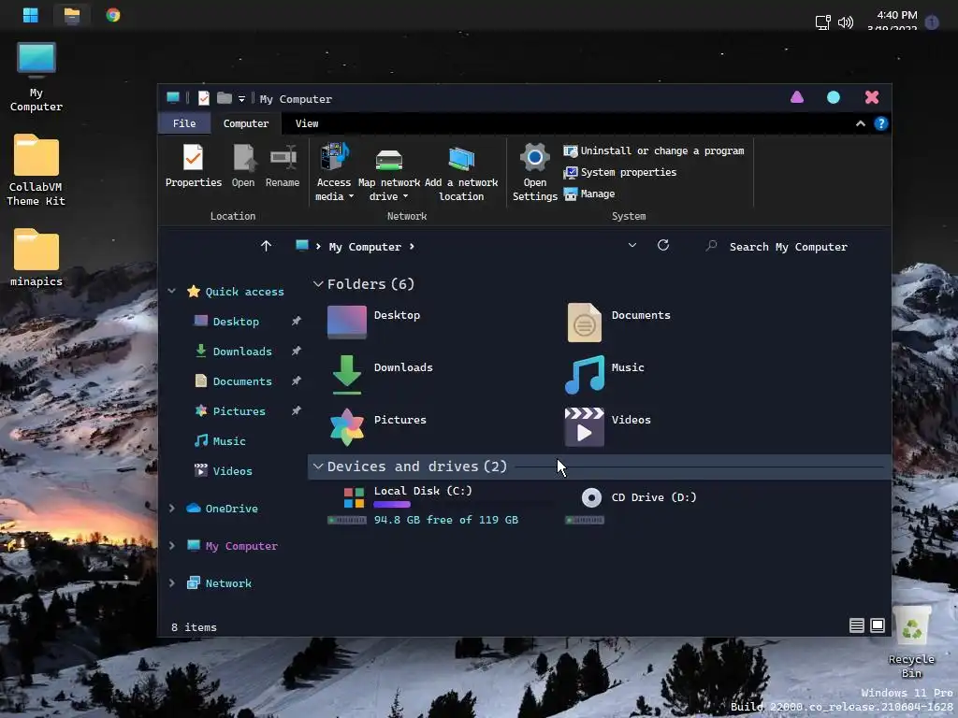This screenshot has height=718, width=958.
Task: Select Uninstall or change a program
Action: (654, 151)
